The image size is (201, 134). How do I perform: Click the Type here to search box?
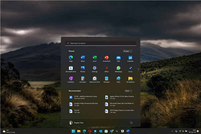click(100, 43)
